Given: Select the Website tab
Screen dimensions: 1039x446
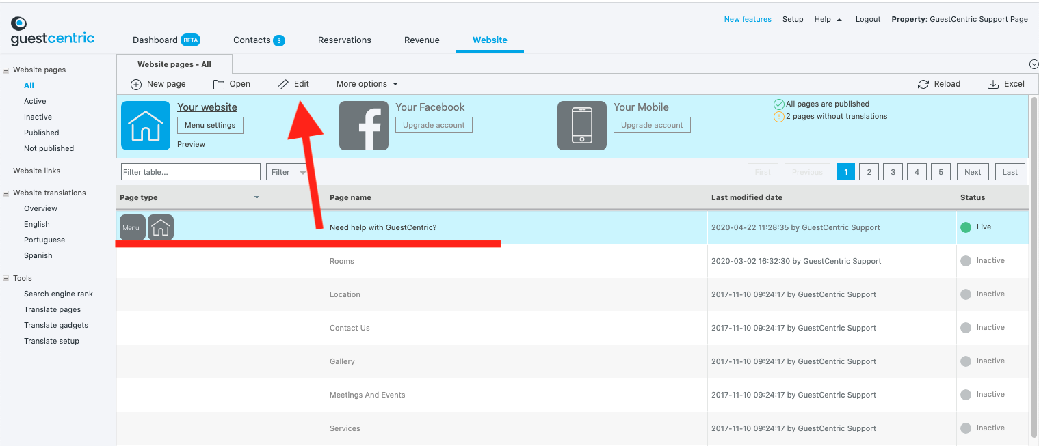Looking at the screenshot, I should 490,40.
